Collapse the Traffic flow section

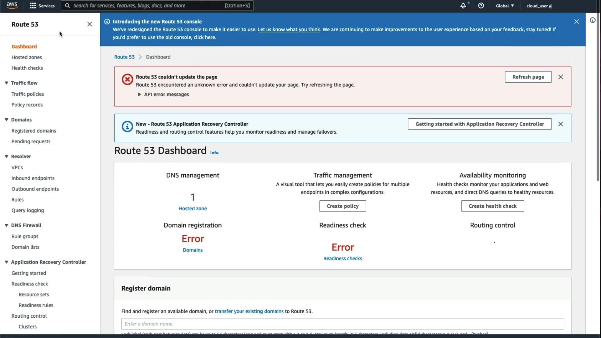click(x=7, y=83)
